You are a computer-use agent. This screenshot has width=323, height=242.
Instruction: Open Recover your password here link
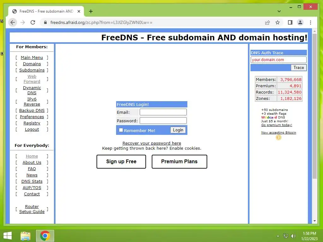(x=152, y=143)
